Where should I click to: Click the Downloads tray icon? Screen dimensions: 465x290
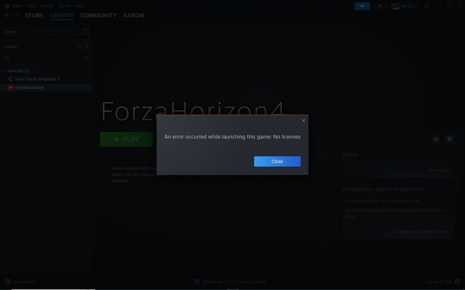pos(197,282)
